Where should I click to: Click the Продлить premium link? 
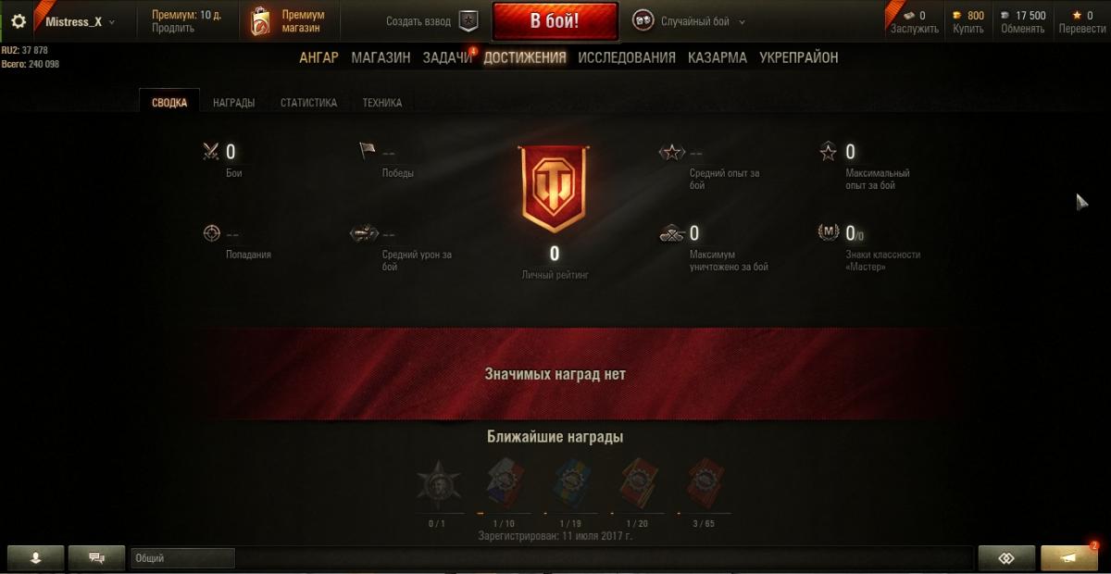(173, 29)
